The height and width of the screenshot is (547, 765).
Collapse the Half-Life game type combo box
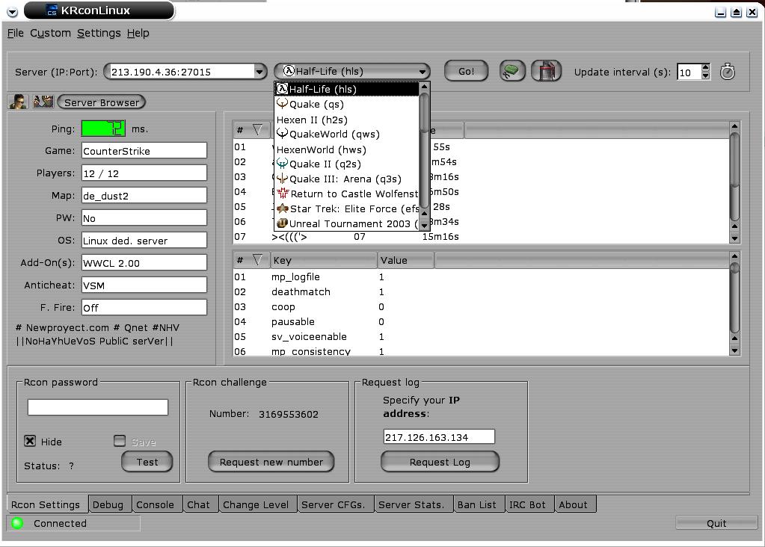[x=423, y=72]
